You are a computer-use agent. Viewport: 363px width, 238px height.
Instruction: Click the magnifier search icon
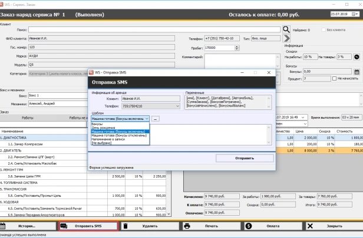[286, 28]
